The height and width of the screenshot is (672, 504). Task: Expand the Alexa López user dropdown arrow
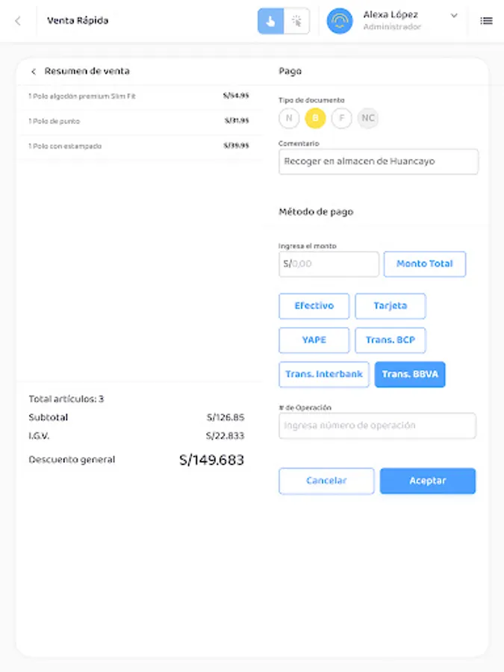454,16
